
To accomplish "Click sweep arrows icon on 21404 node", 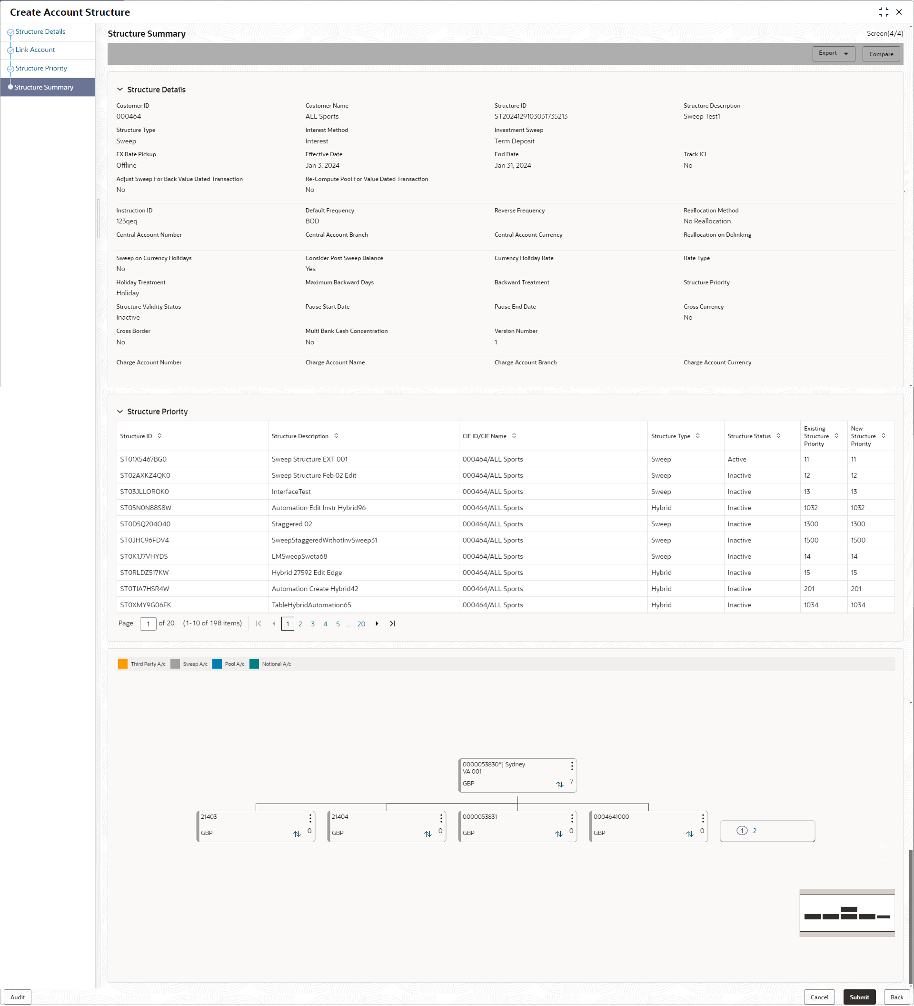I will click(428, 834).
